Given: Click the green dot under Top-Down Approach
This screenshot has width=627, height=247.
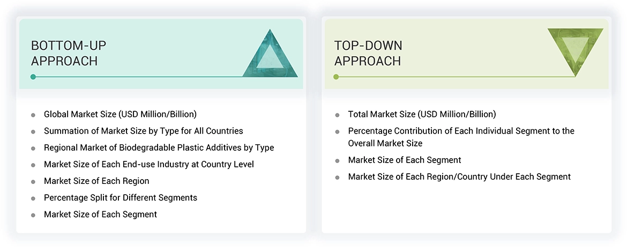Looking at the screenshot, I should coord(336,77).
